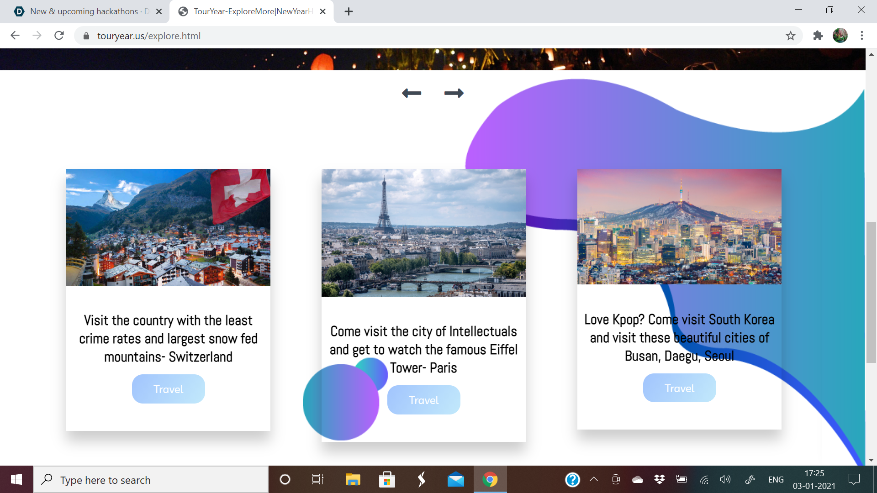The height and width of the screenshot is (493, 877).
Task: Click Travel button under South Korea card
Action: 679,388
